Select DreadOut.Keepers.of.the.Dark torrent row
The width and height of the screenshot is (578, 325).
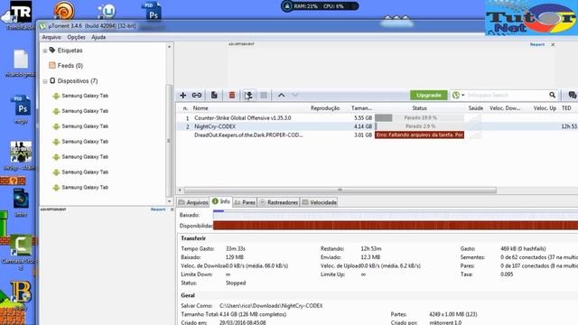coord(378,135)
